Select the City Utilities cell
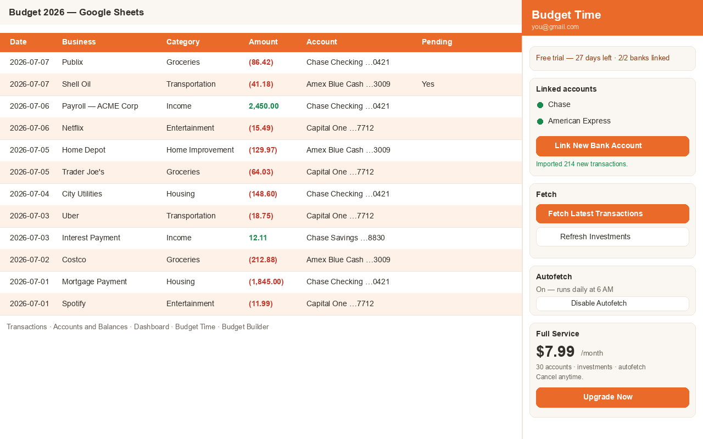The image size is (703, 439). 82,194
